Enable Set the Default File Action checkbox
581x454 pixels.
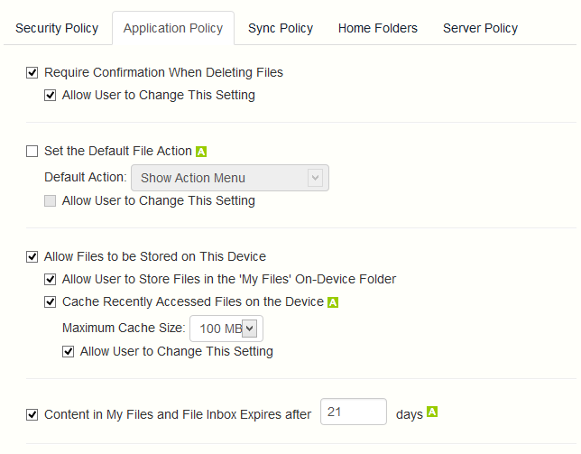coord(32,152)
